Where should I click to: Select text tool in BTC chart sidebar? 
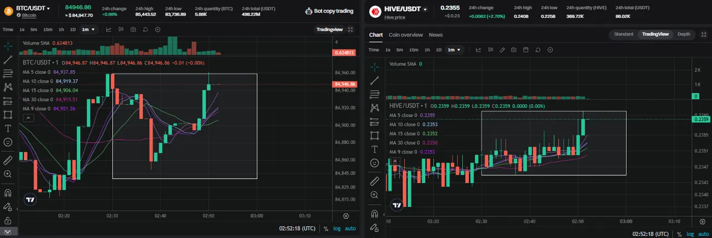click(8, 128)
